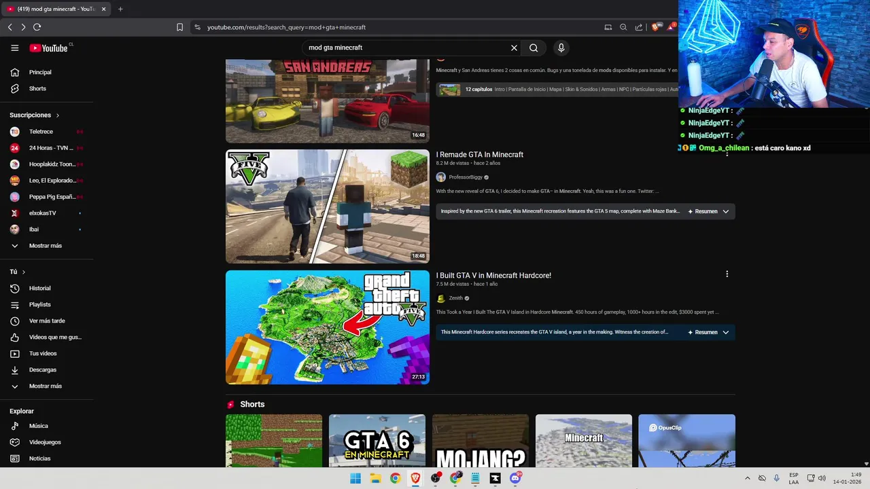Expand Resumen for I Built GTA V Hardcore
The width and height of the screenshot is (870, 489).
click(x=708, y=332)
